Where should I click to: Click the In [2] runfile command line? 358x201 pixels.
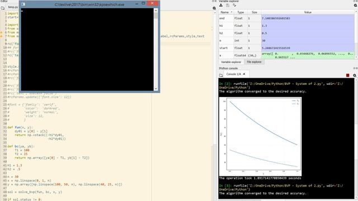coord(281,85)
